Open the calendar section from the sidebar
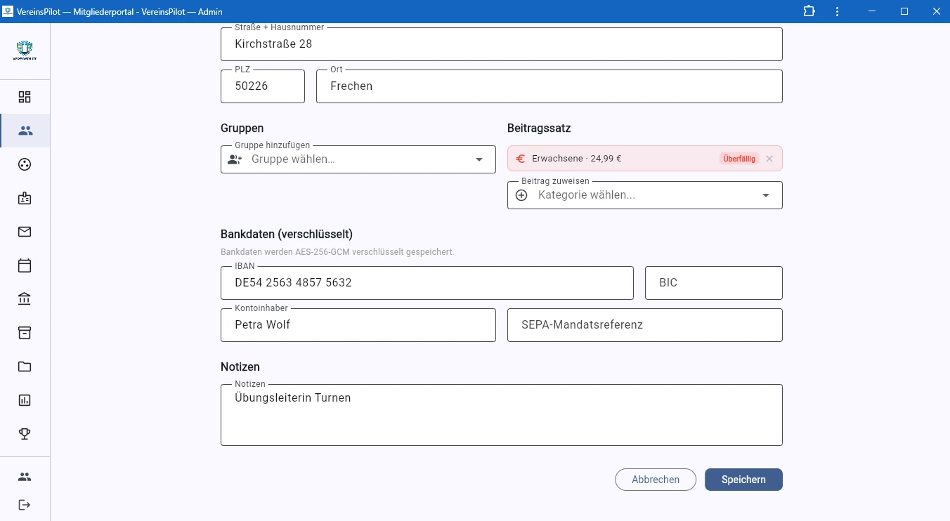The height and width of the screenshot is (521, 950). click(x=25, y=265)
